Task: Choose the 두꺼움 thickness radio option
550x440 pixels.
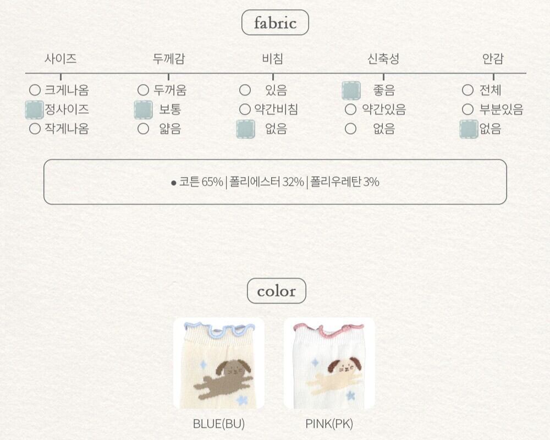Action: (143, 90)
